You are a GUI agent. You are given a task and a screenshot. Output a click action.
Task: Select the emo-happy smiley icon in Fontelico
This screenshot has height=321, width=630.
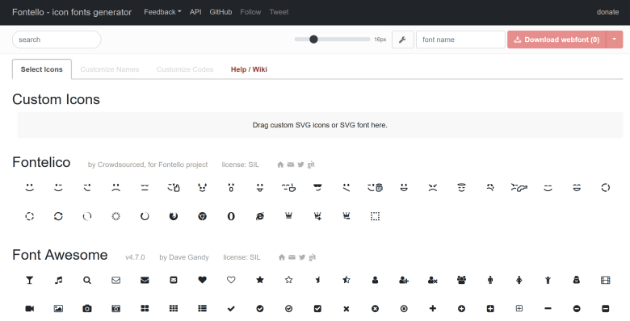pos(29,187)
